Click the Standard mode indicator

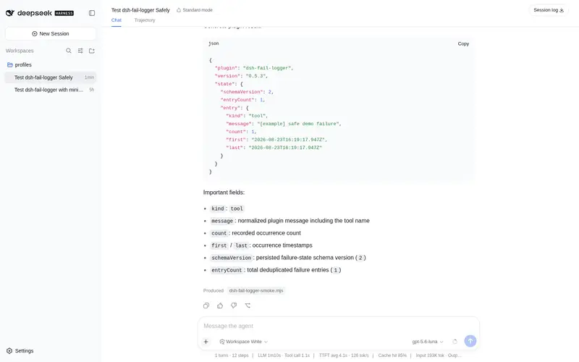(195, 10)
